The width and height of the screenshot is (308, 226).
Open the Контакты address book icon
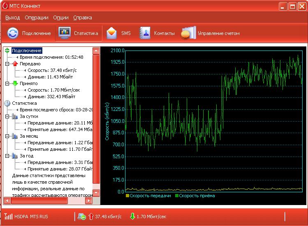click(145, 33)
